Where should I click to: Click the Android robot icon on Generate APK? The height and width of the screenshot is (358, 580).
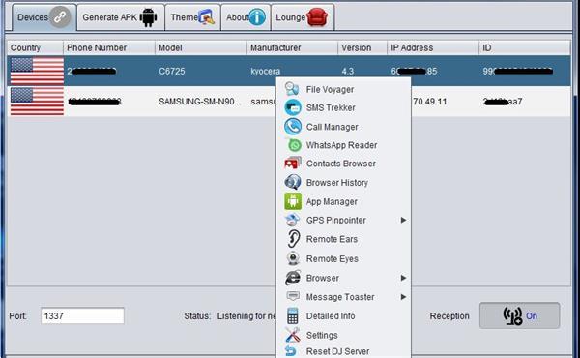[x=148, y=17]
